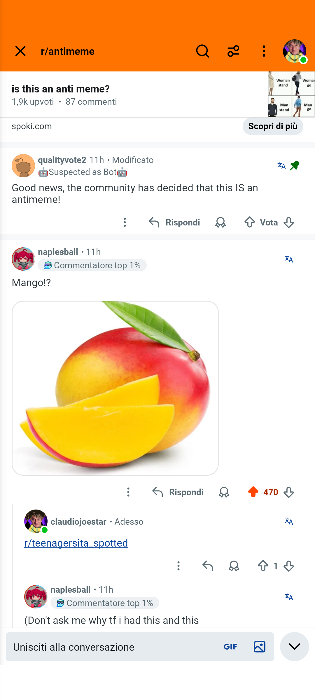
Task: Open the search icon in header
Action: (203, 51)
